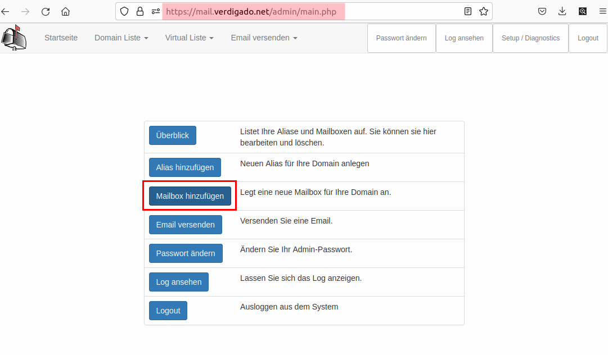Image resolution: width=608 pixels, height=355 pixels.
Task: Click text 'Ändern Sie Ihr Admin-Passwort.'
Action: [x=296, y=250]
